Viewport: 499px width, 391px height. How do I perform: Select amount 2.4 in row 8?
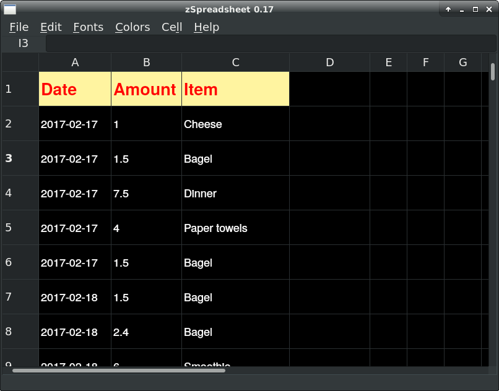pyautogui.click(x=146, y=332)
